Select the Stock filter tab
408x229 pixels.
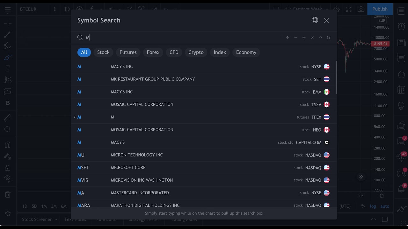click(x=103, y=52)
